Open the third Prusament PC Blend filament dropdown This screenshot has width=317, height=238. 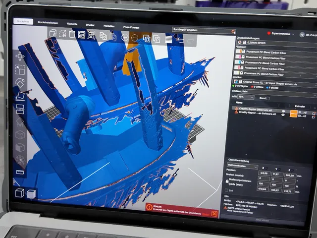click(275, 63)
